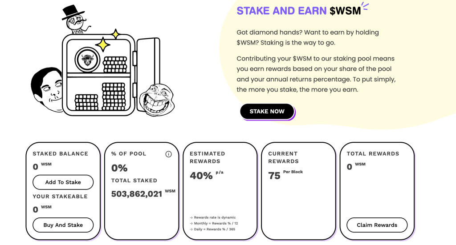Image resolution: width=456 pixels, height=245 pixels.
Task: Click the top hat monocle character
Action: coord(75,19)
